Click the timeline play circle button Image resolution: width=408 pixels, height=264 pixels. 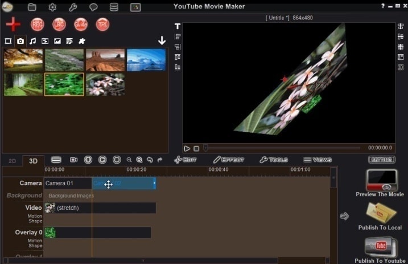point(102,160)
